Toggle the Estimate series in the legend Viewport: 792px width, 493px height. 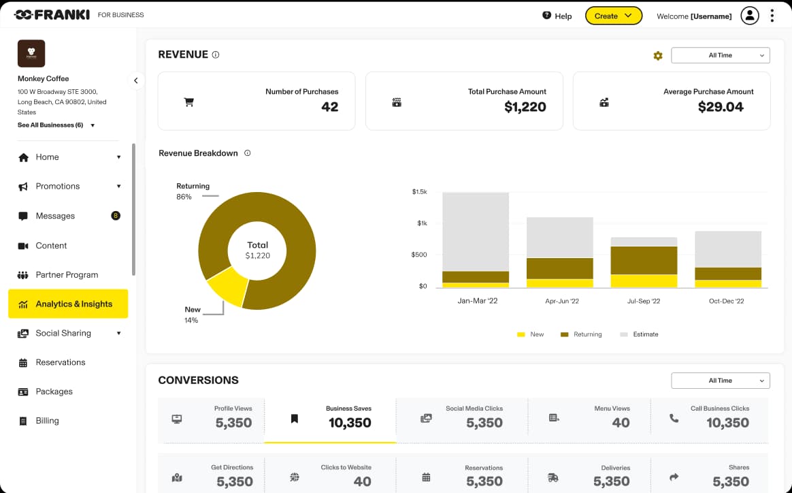coord(639,334)
